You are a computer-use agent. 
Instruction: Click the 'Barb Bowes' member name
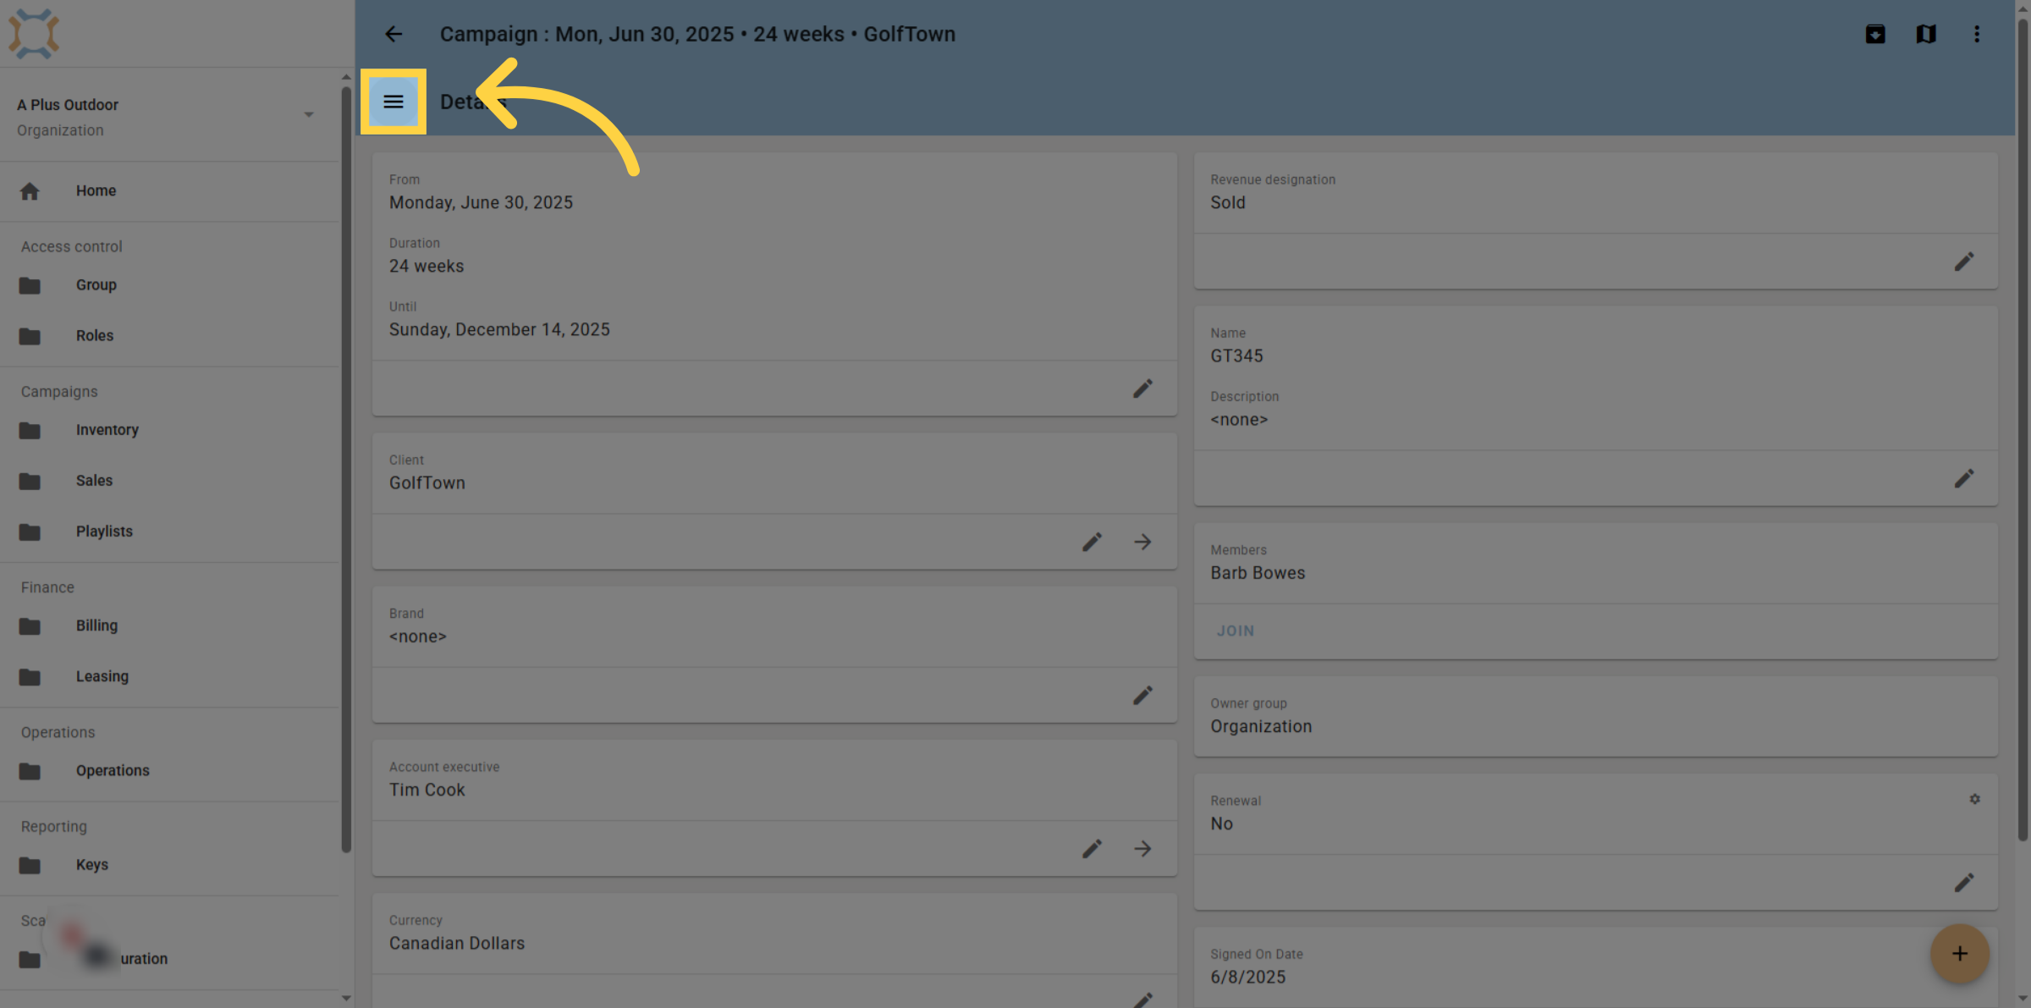1258,573
